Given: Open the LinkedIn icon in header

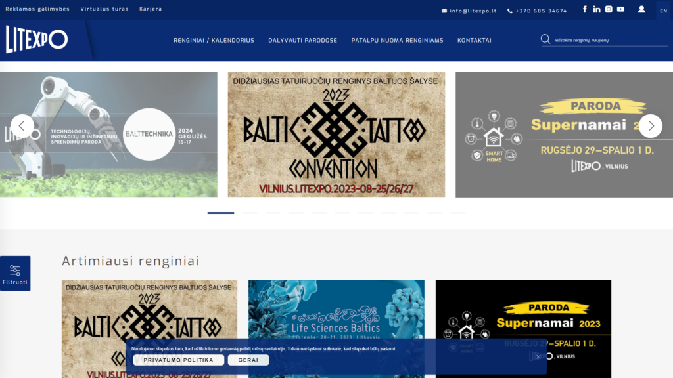Looking at the screenshot, I should pos(597,9).
